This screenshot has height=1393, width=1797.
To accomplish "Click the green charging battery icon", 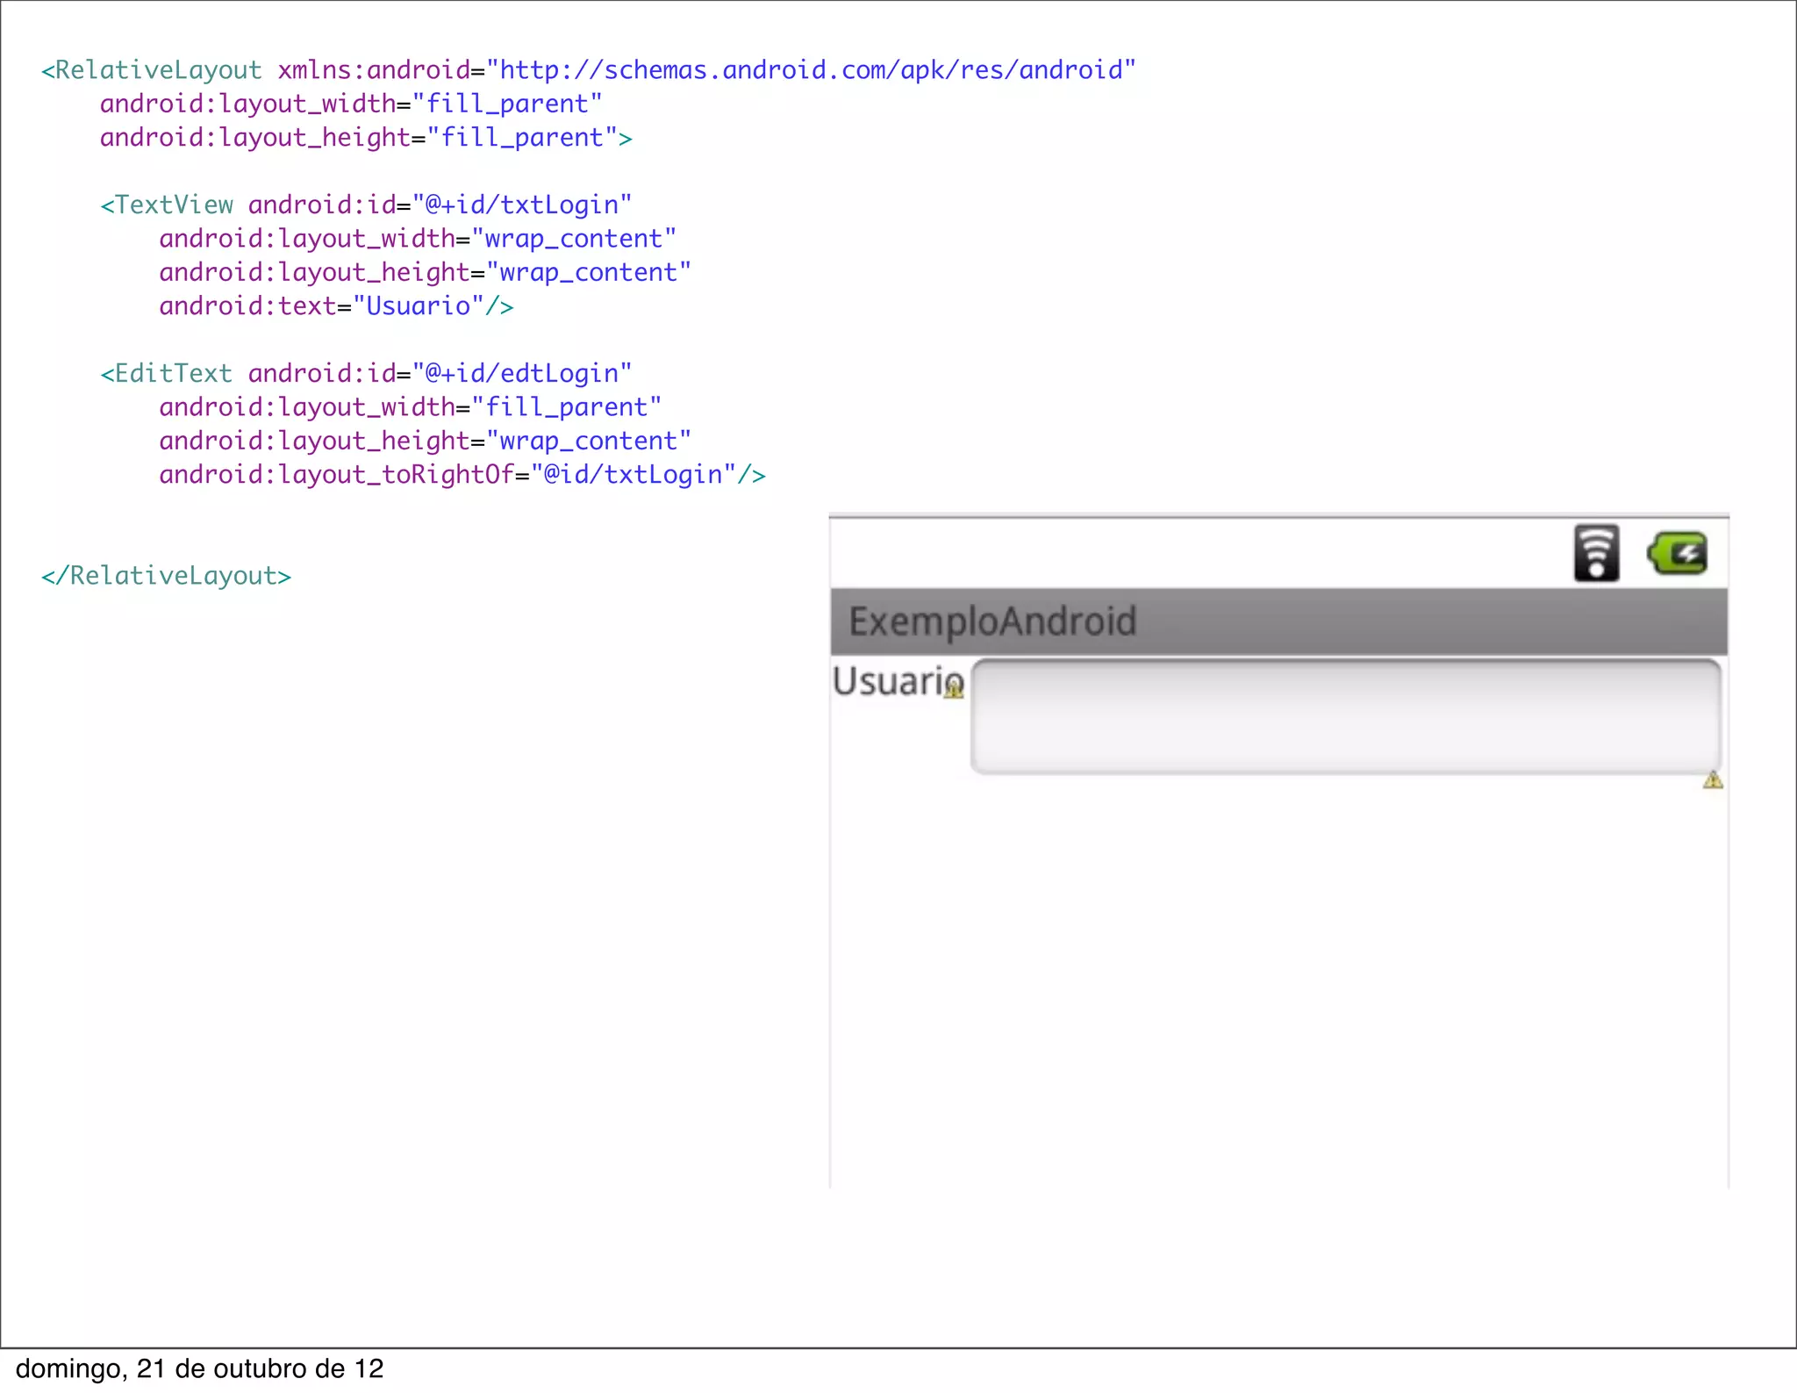I will click(x=1678, y=554).
